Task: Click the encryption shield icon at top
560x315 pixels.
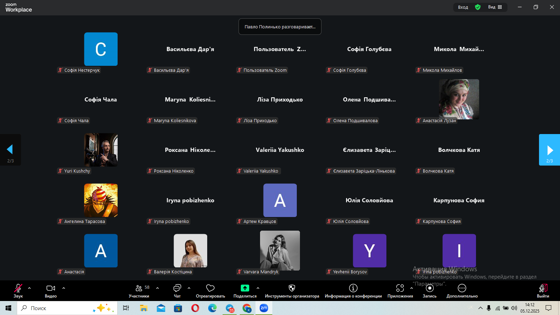Action: pyautogui.click(x=478, y=7)
